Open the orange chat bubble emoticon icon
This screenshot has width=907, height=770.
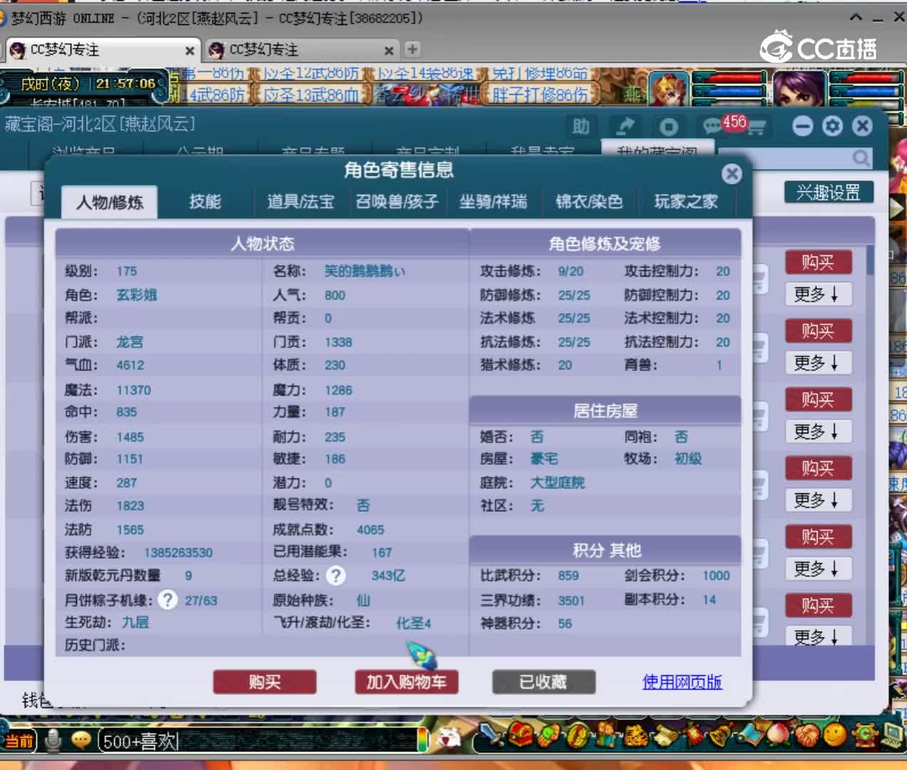click(81, 741)
